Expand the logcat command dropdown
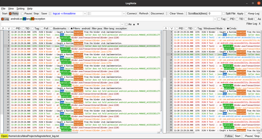262x139 pixels. coord(85,14)
